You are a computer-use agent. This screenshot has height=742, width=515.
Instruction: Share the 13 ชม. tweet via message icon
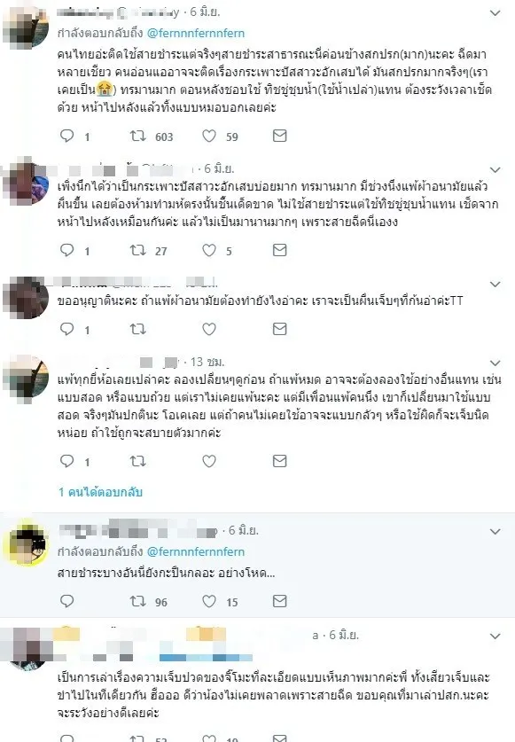pyautogui.click(x=280, y=461)
